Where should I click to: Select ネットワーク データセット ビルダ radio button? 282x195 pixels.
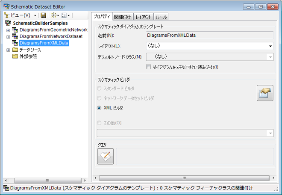click(x=99, y=98)
